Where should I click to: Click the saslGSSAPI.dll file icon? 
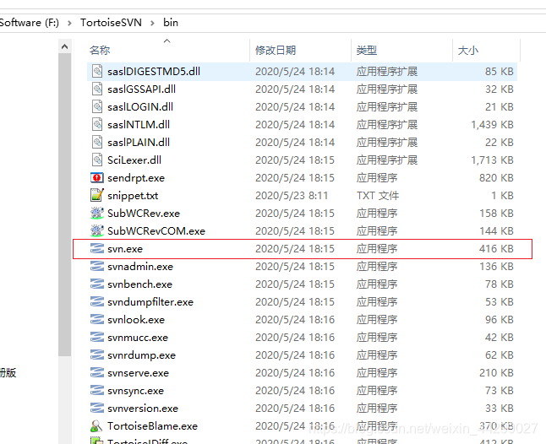[x=97, y=89]
